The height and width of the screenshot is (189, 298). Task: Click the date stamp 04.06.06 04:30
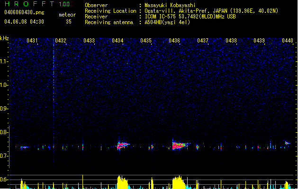click(x=24, y=22)
